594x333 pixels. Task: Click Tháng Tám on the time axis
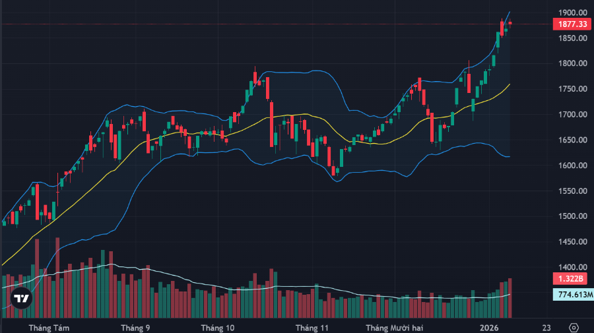point(49,327)
